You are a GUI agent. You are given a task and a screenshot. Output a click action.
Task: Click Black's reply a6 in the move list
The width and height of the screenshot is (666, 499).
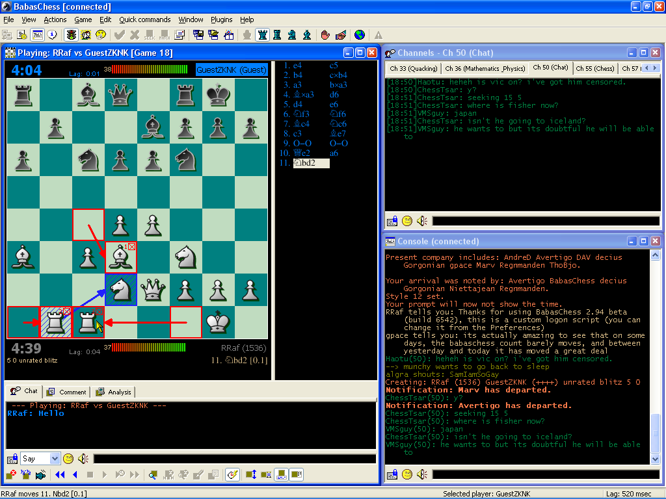click(x=334, y=153)
